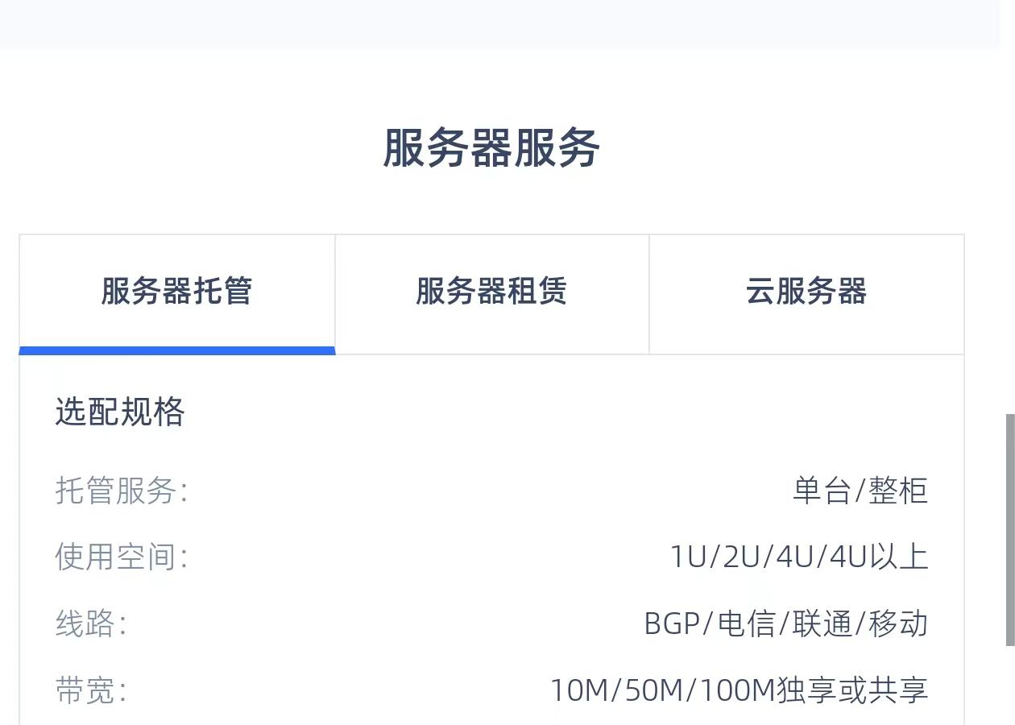Click the 10M/50M/100M独享或共享 value text

(x=739, y=690)
